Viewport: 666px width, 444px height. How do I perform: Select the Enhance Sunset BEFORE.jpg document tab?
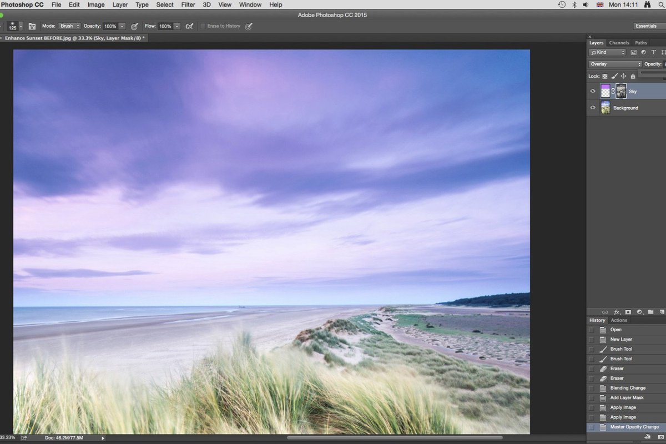click(75, 38)
